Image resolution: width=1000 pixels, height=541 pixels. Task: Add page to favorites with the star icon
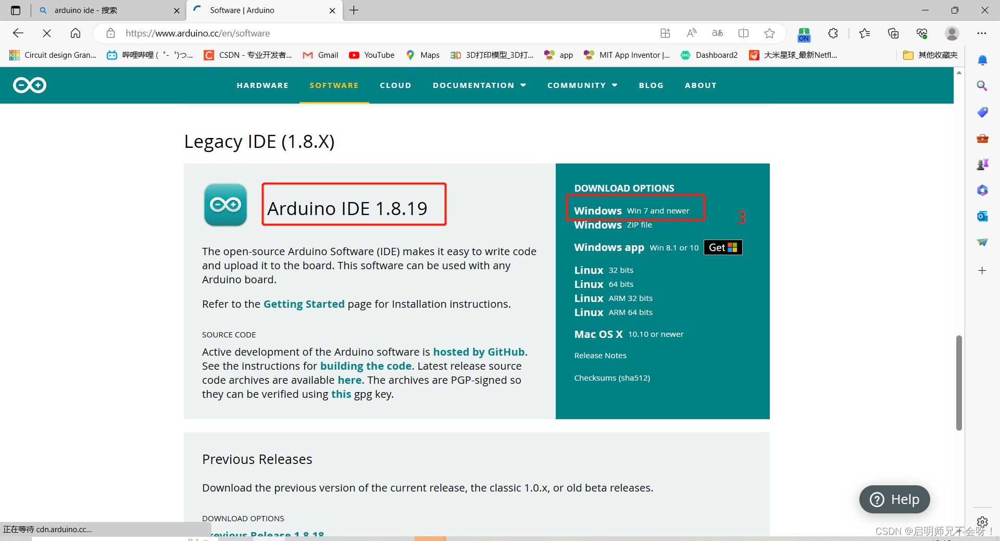tap(769, 33)
